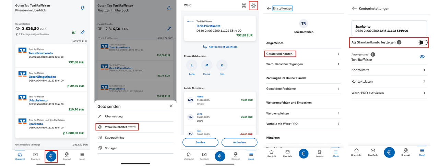Expand Wero-Benachrichtigungen settings
Screen dimensions: 439x166
pos(303,64)
